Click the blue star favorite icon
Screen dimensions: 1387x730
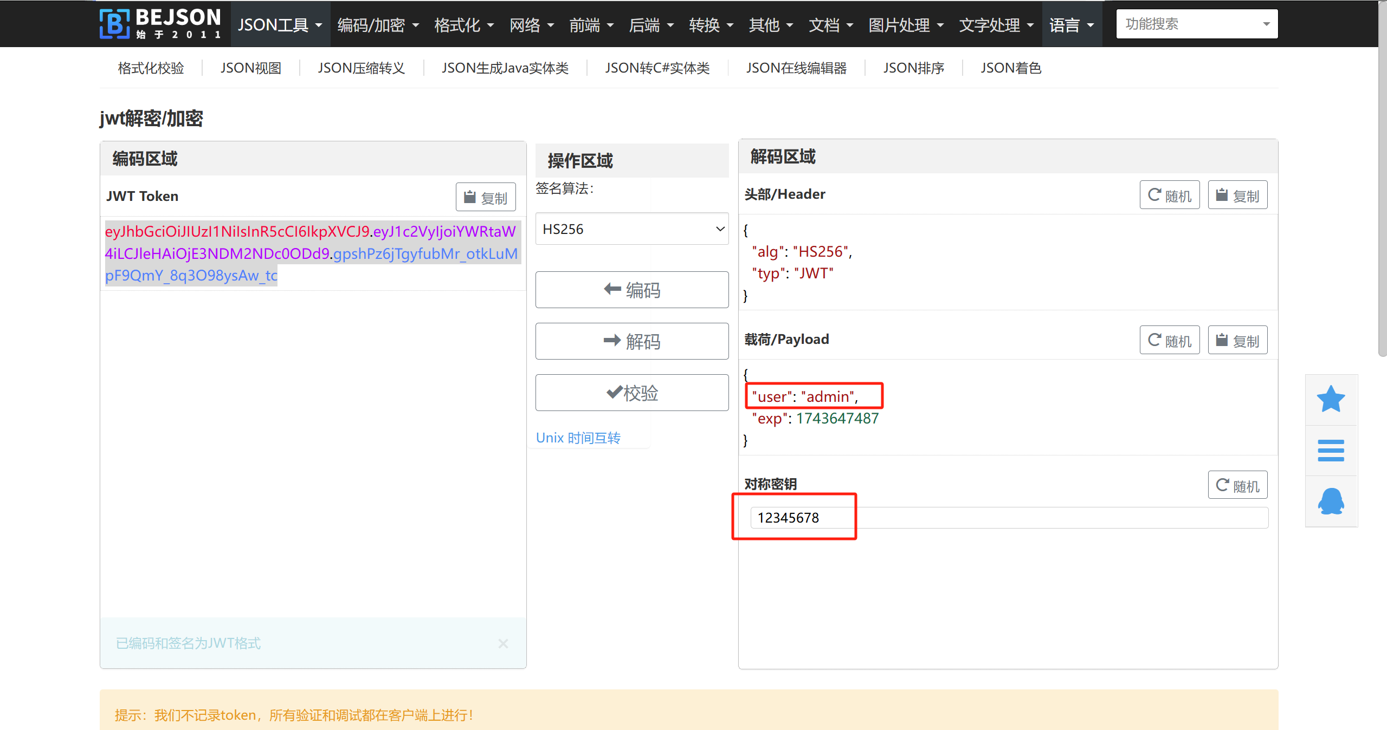coord(1331,400)
